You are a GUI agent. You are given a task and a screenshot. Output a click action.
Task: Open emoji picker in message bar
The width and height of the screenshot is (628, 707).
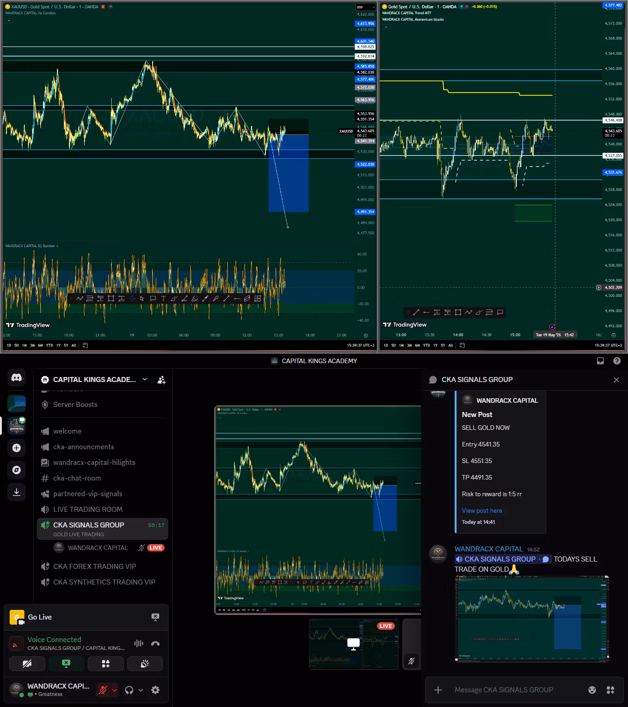592,690
